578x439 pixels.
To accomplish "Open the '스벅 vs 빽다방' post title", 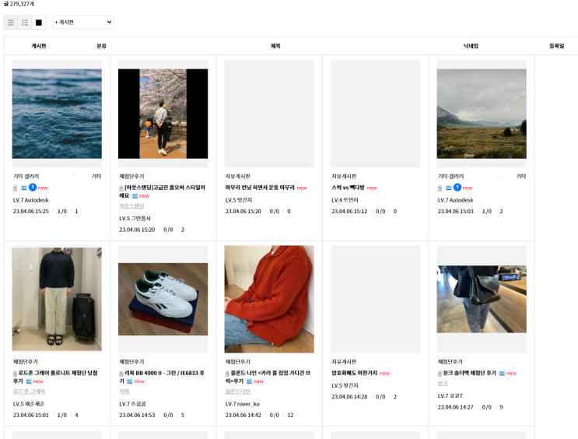I will (x=348, y=188).
